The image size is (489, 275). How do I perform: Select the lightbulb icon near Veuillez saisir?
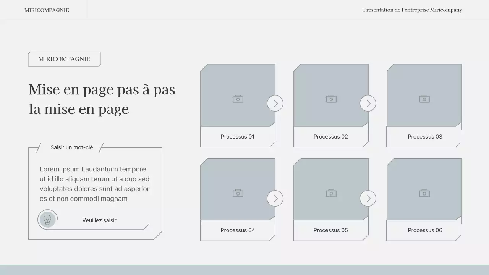(47, 220)
